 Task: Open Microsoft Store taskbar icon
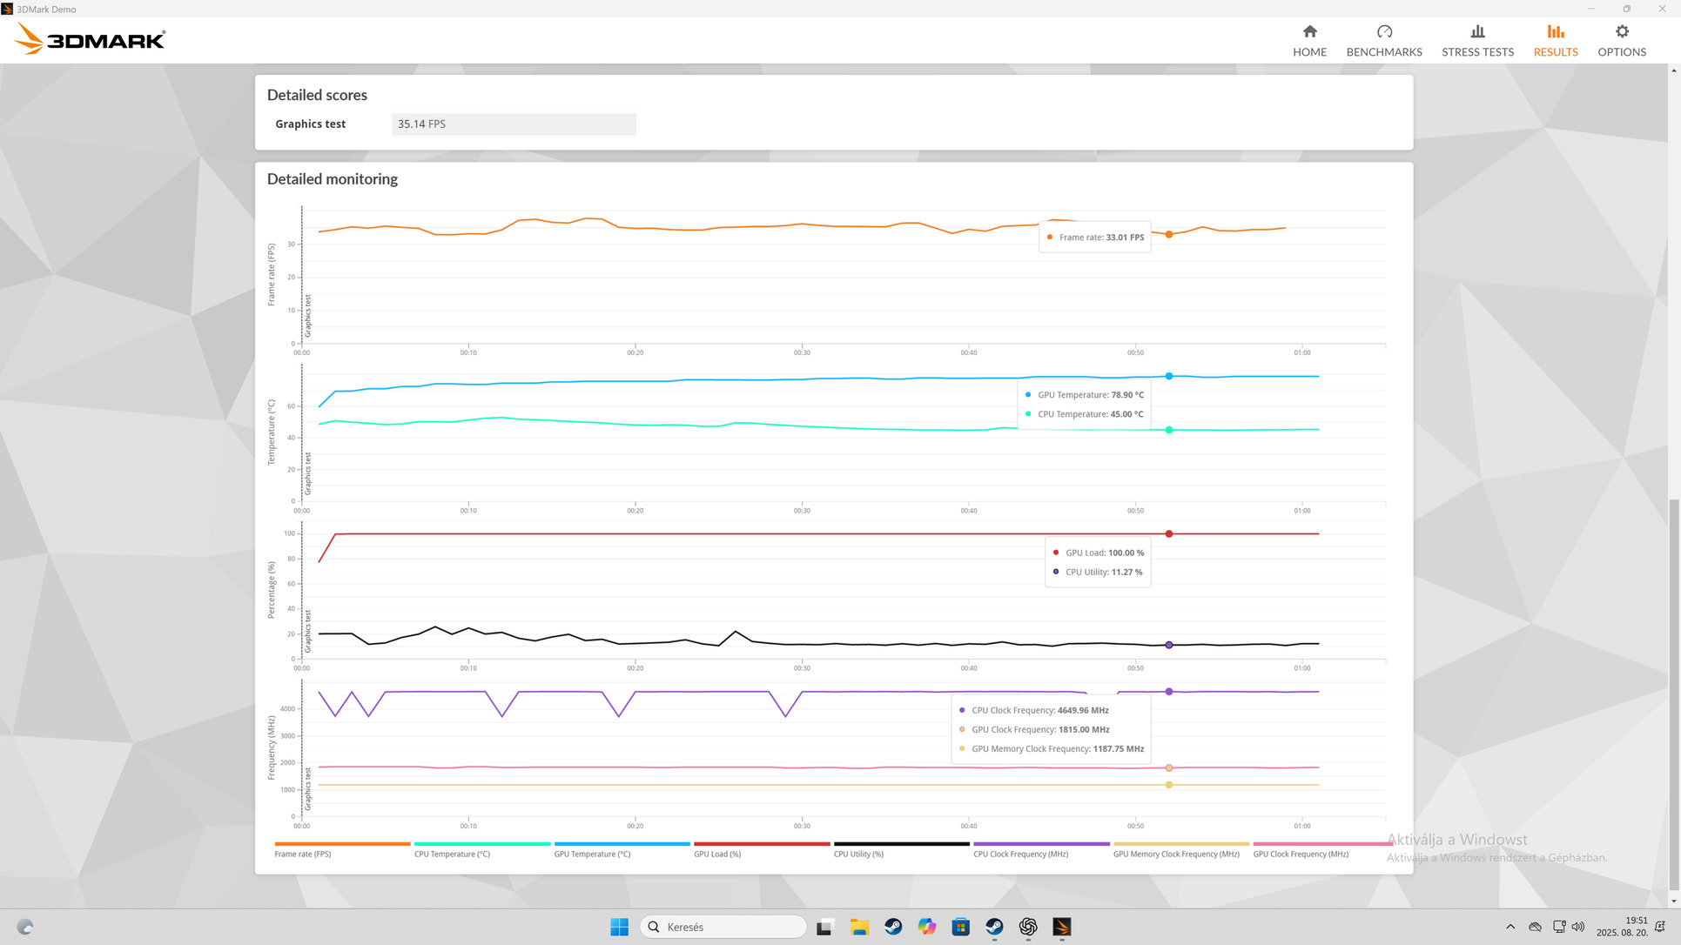(x=960, y=927)
